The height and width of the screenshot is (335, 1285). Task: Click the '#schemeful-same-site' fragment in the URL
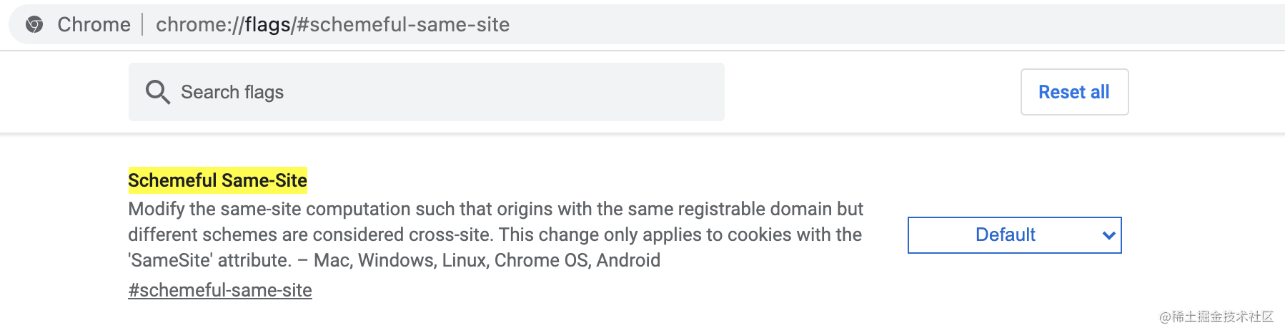(x=402, y=25)
